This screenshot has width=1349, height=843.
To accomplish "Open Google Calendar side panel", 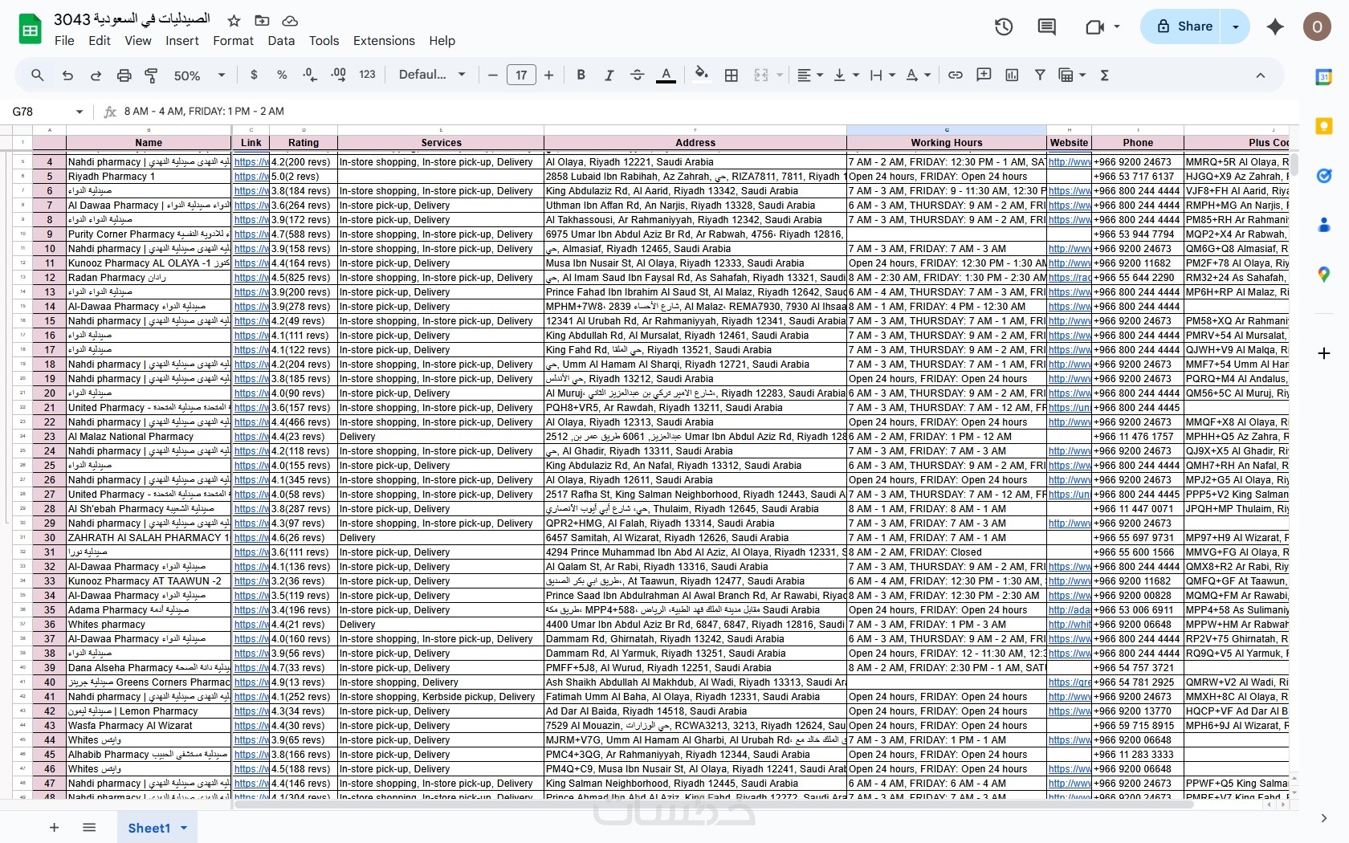I will [x=1324, y=77].
